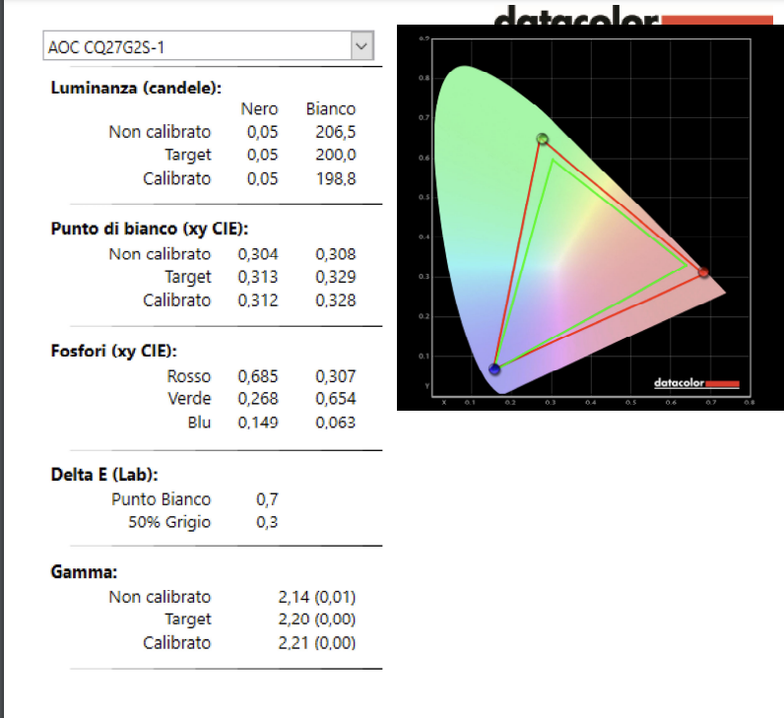The image size is (784, 718).
Task: Select the Luminanza (candele) heading
Action: [136, 88]
